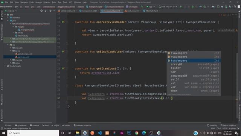Choose ivAvengers from autocomplete list
The height and width of the screenshot is (136, 241).
(194, 53)
